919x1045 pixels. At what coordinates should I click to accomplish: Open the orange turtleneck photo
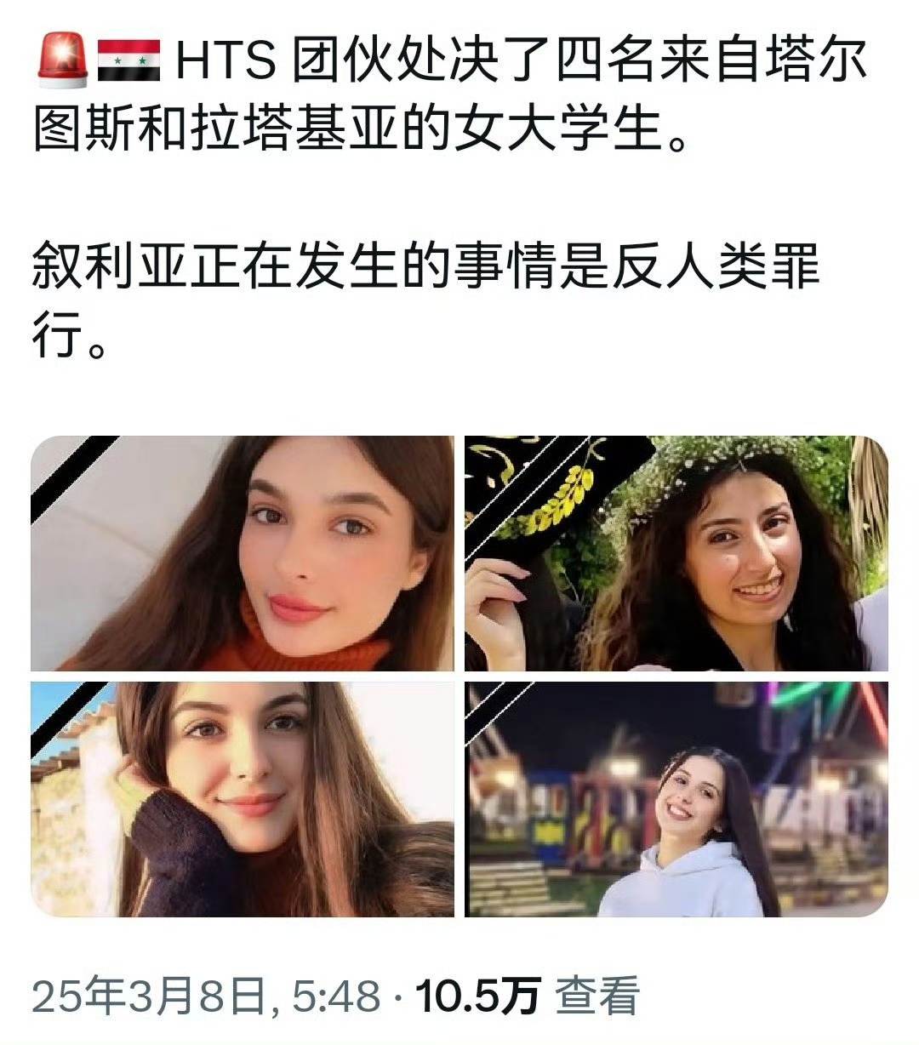point(243,553)
